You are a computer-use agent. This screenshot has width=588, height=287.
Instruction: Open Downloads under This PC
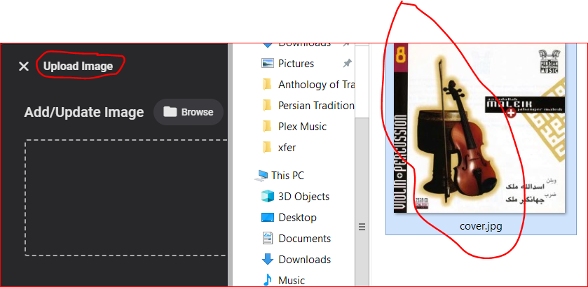point(304,260)
